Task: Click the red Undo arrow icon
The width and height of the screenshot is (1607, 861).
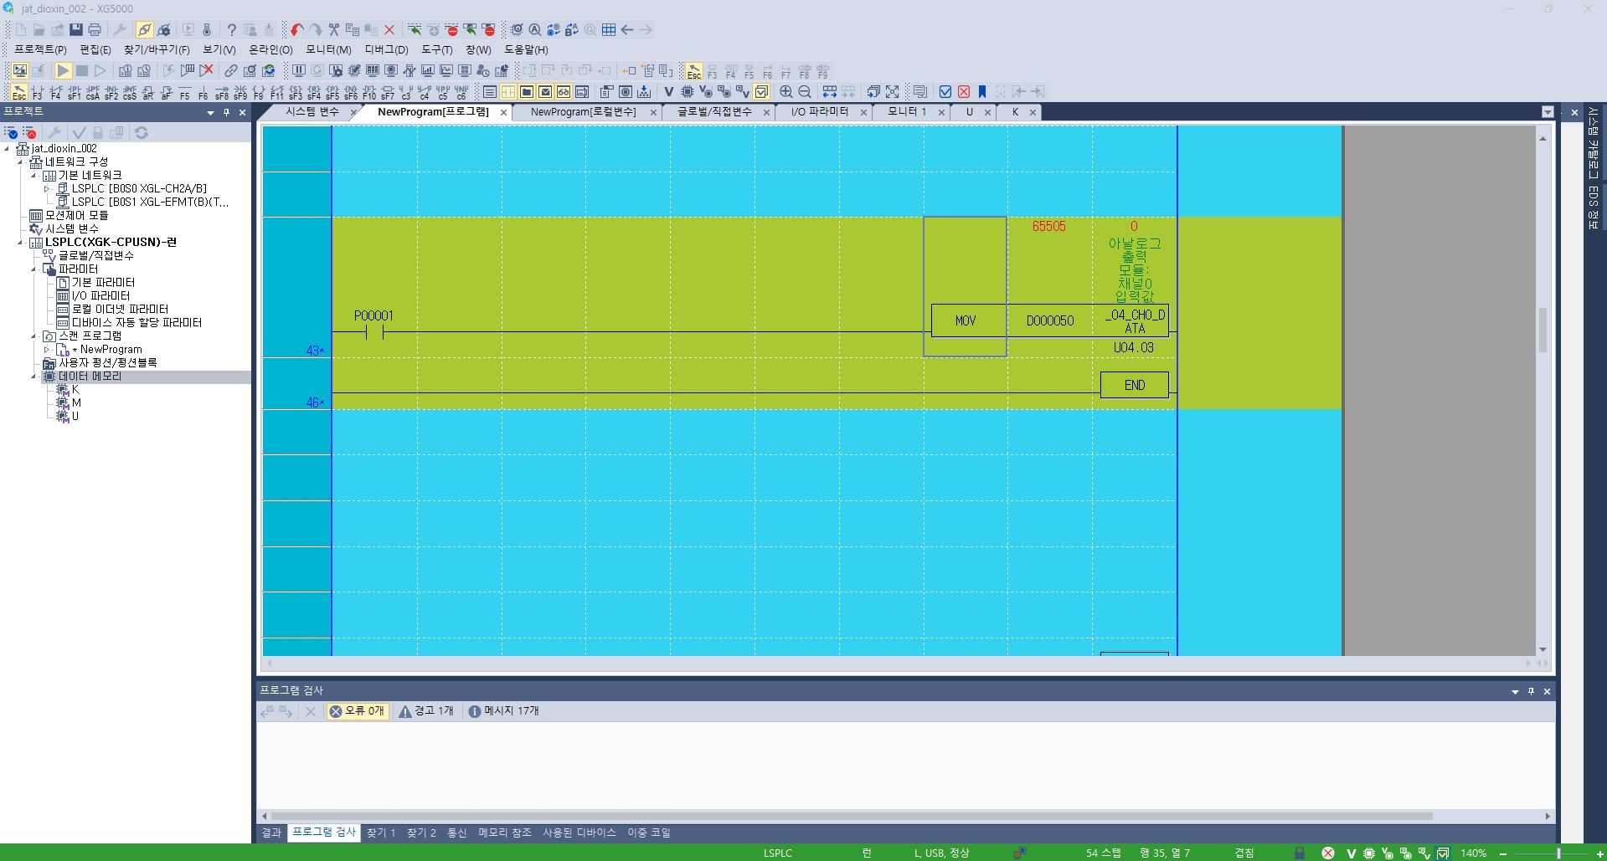Action: pos(297,30)
